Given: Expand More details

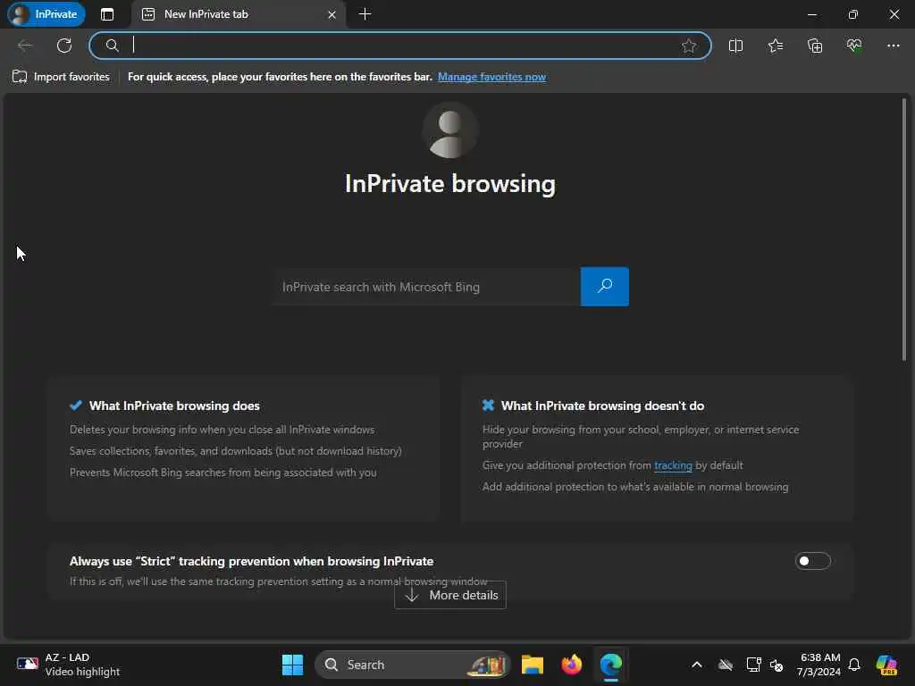Looking at the screenshot, I should click(x=450, y=595).
